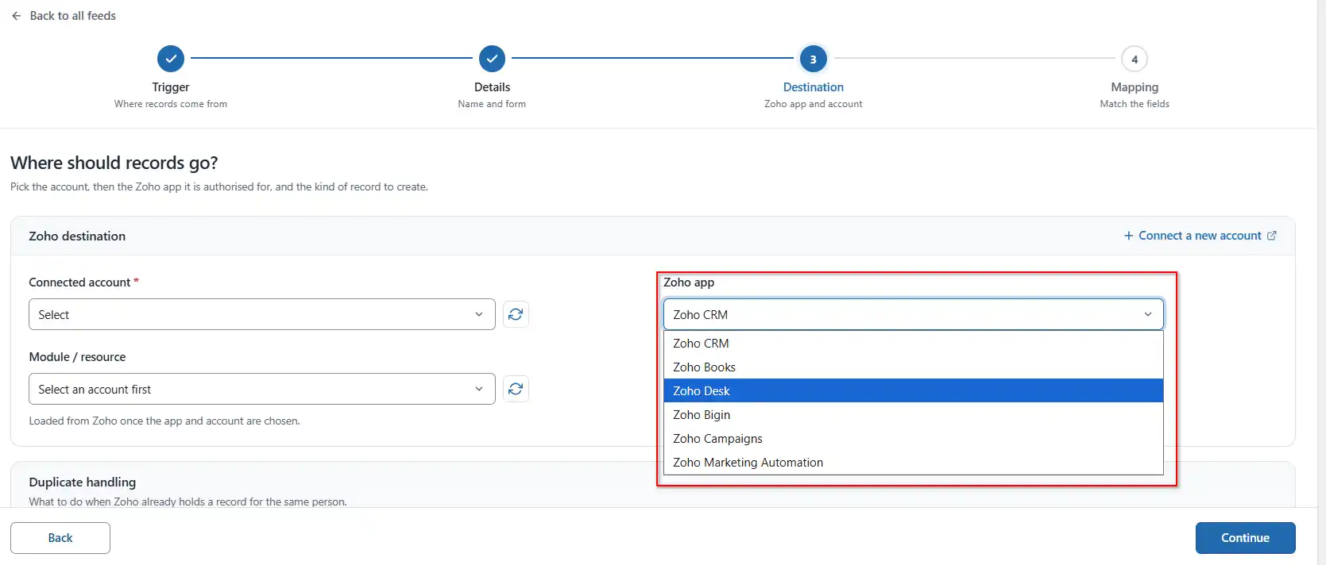This screenshot has width=1326, height=565.
Task: Click the back arrow icon beside all feeds
Action: coord(16,16)
